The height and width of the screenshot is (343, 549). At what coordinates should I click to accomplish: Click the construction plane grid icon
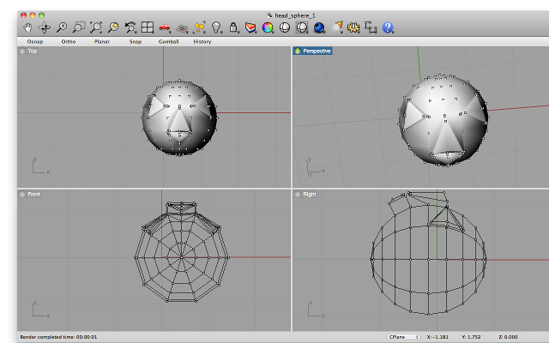(182, 27)
